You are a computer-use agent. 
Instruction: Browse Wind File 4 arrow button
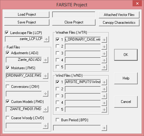pos(104,103)
